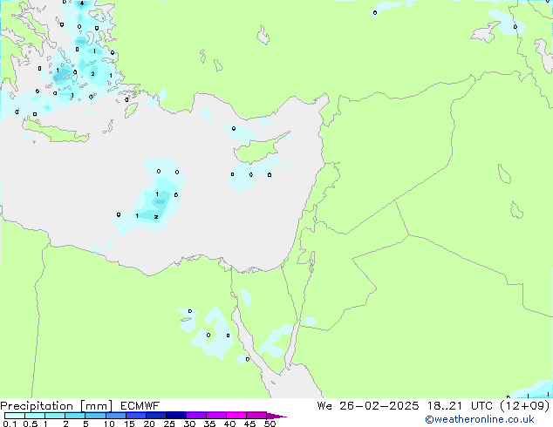Click the 45–50 mm legend swatch

pyautogui.click(x=256, y=416)
